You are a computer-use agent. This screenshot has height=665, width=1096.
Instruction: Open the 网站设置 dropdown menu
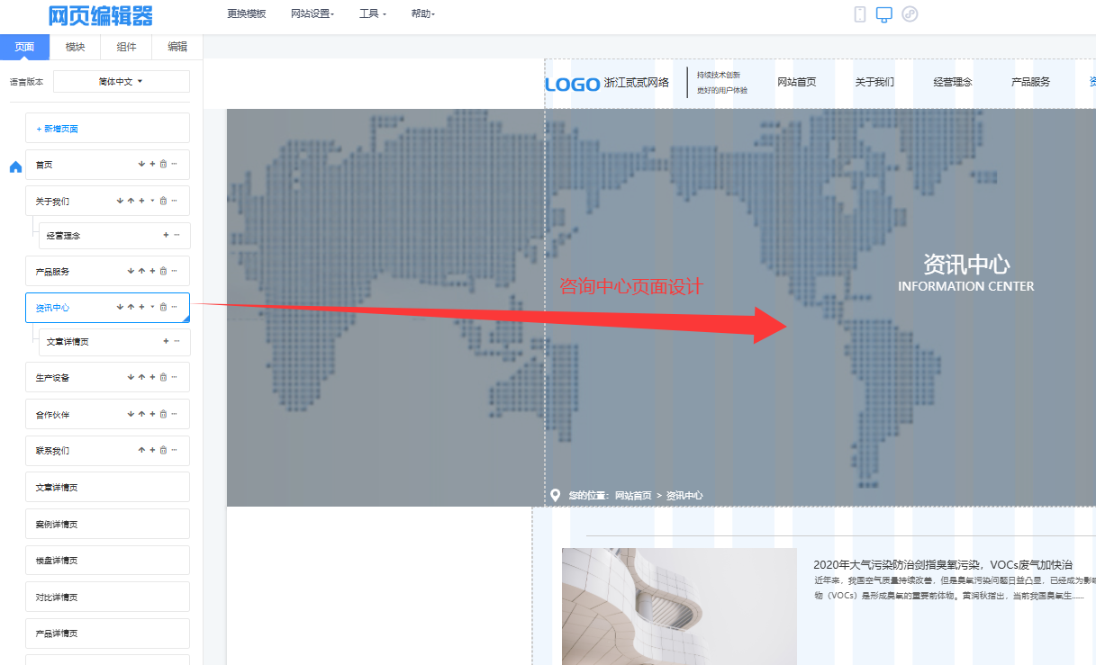312,13
